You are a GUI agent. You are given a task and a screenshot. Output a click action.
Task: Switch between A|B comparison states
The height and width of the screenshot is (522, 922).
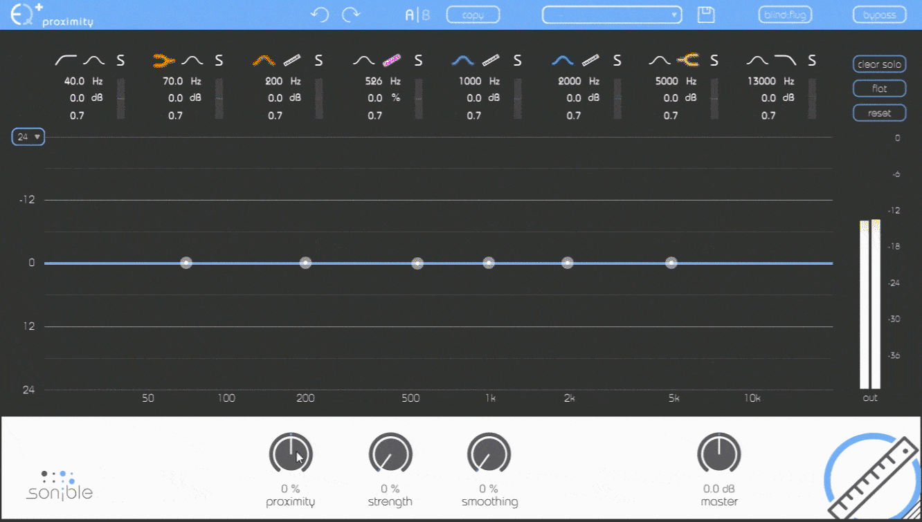tap(417, 15)
